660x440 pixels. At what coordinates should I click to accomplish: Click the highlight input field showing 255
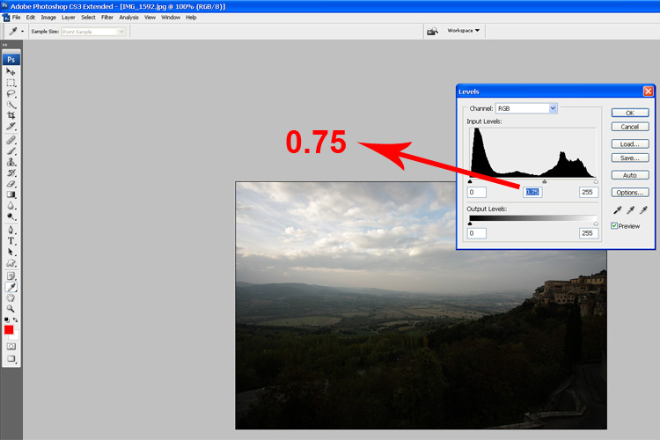(588, 193)
